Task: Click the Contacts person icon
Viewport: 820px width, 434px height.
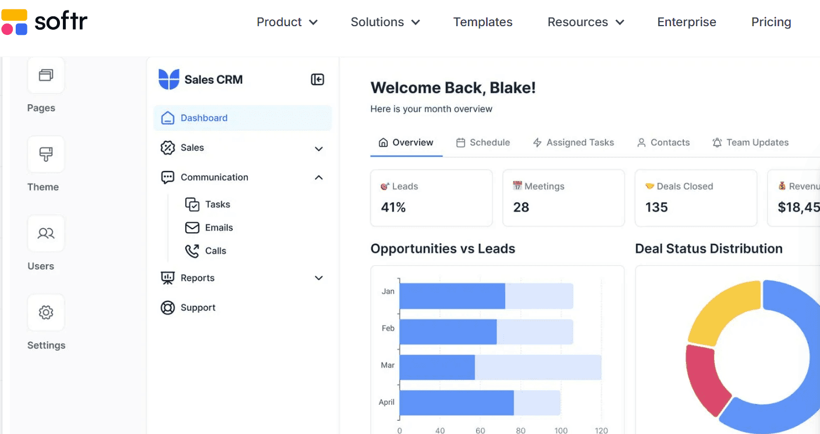Action: (x=641, y=143)
